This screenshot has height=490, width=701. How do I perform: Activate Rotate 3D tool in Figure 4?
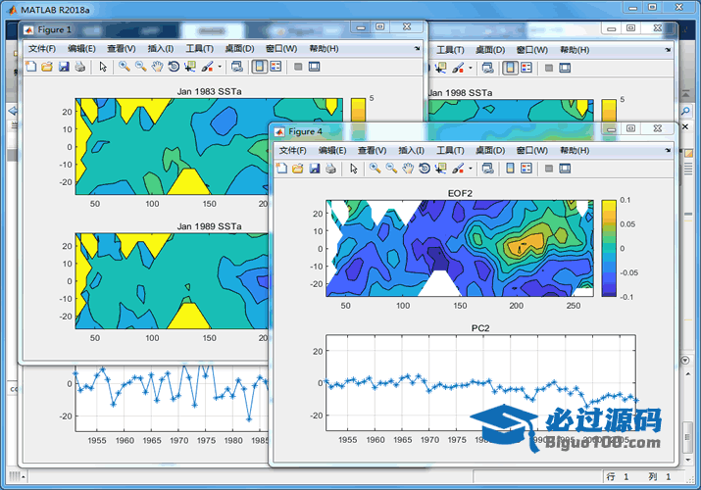click(x=425, y=169)
